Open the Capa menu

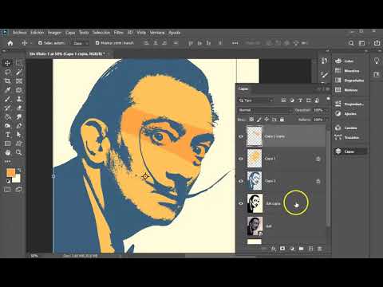[x=70, y=33]
